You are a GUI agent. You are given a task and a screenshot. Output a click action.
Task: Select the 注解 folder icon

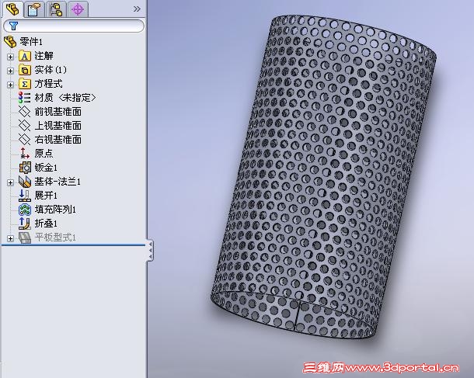(25, 56)
